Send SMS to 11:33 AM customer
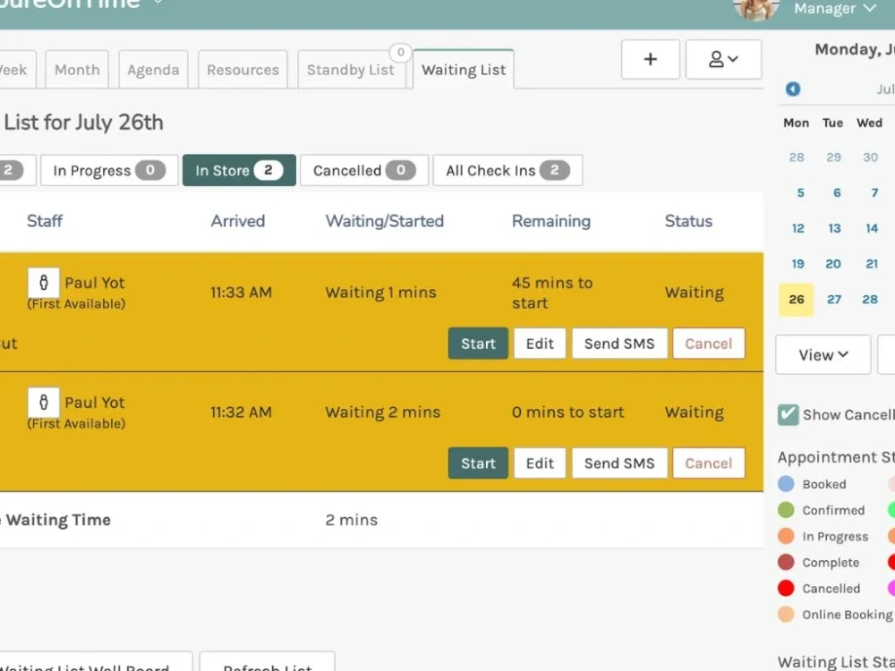Viewport: 895px width, 671px height. [x=619, y=344]
